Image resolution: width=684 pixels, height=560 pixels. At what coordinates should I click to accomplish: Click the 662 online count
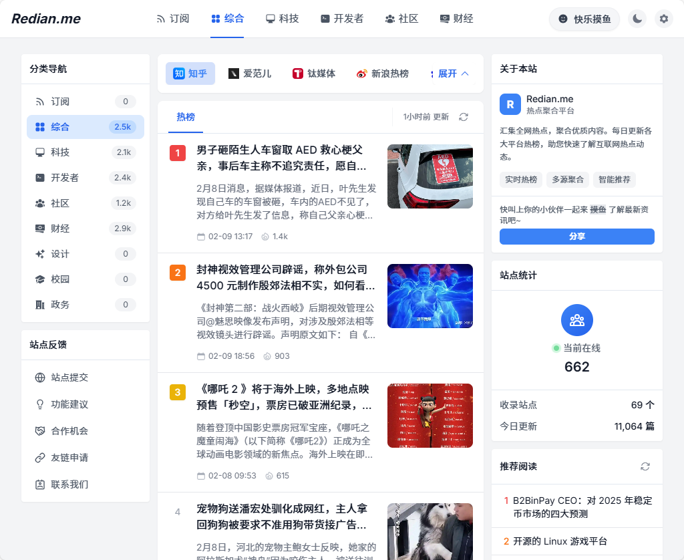tap(576, 367)
